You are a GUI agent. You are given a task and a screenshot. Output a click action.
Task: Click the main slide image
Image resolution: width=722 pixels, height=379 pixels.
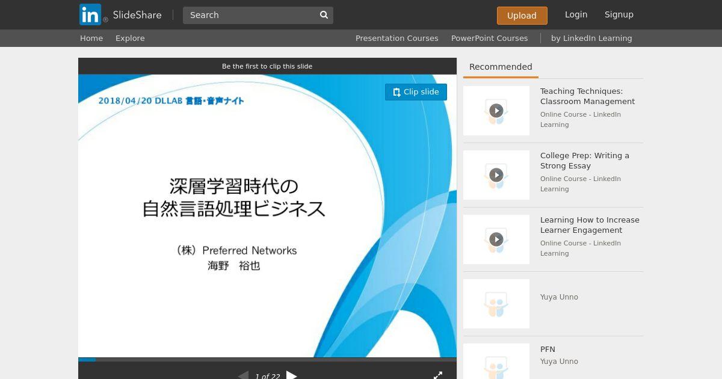point(267,216)
